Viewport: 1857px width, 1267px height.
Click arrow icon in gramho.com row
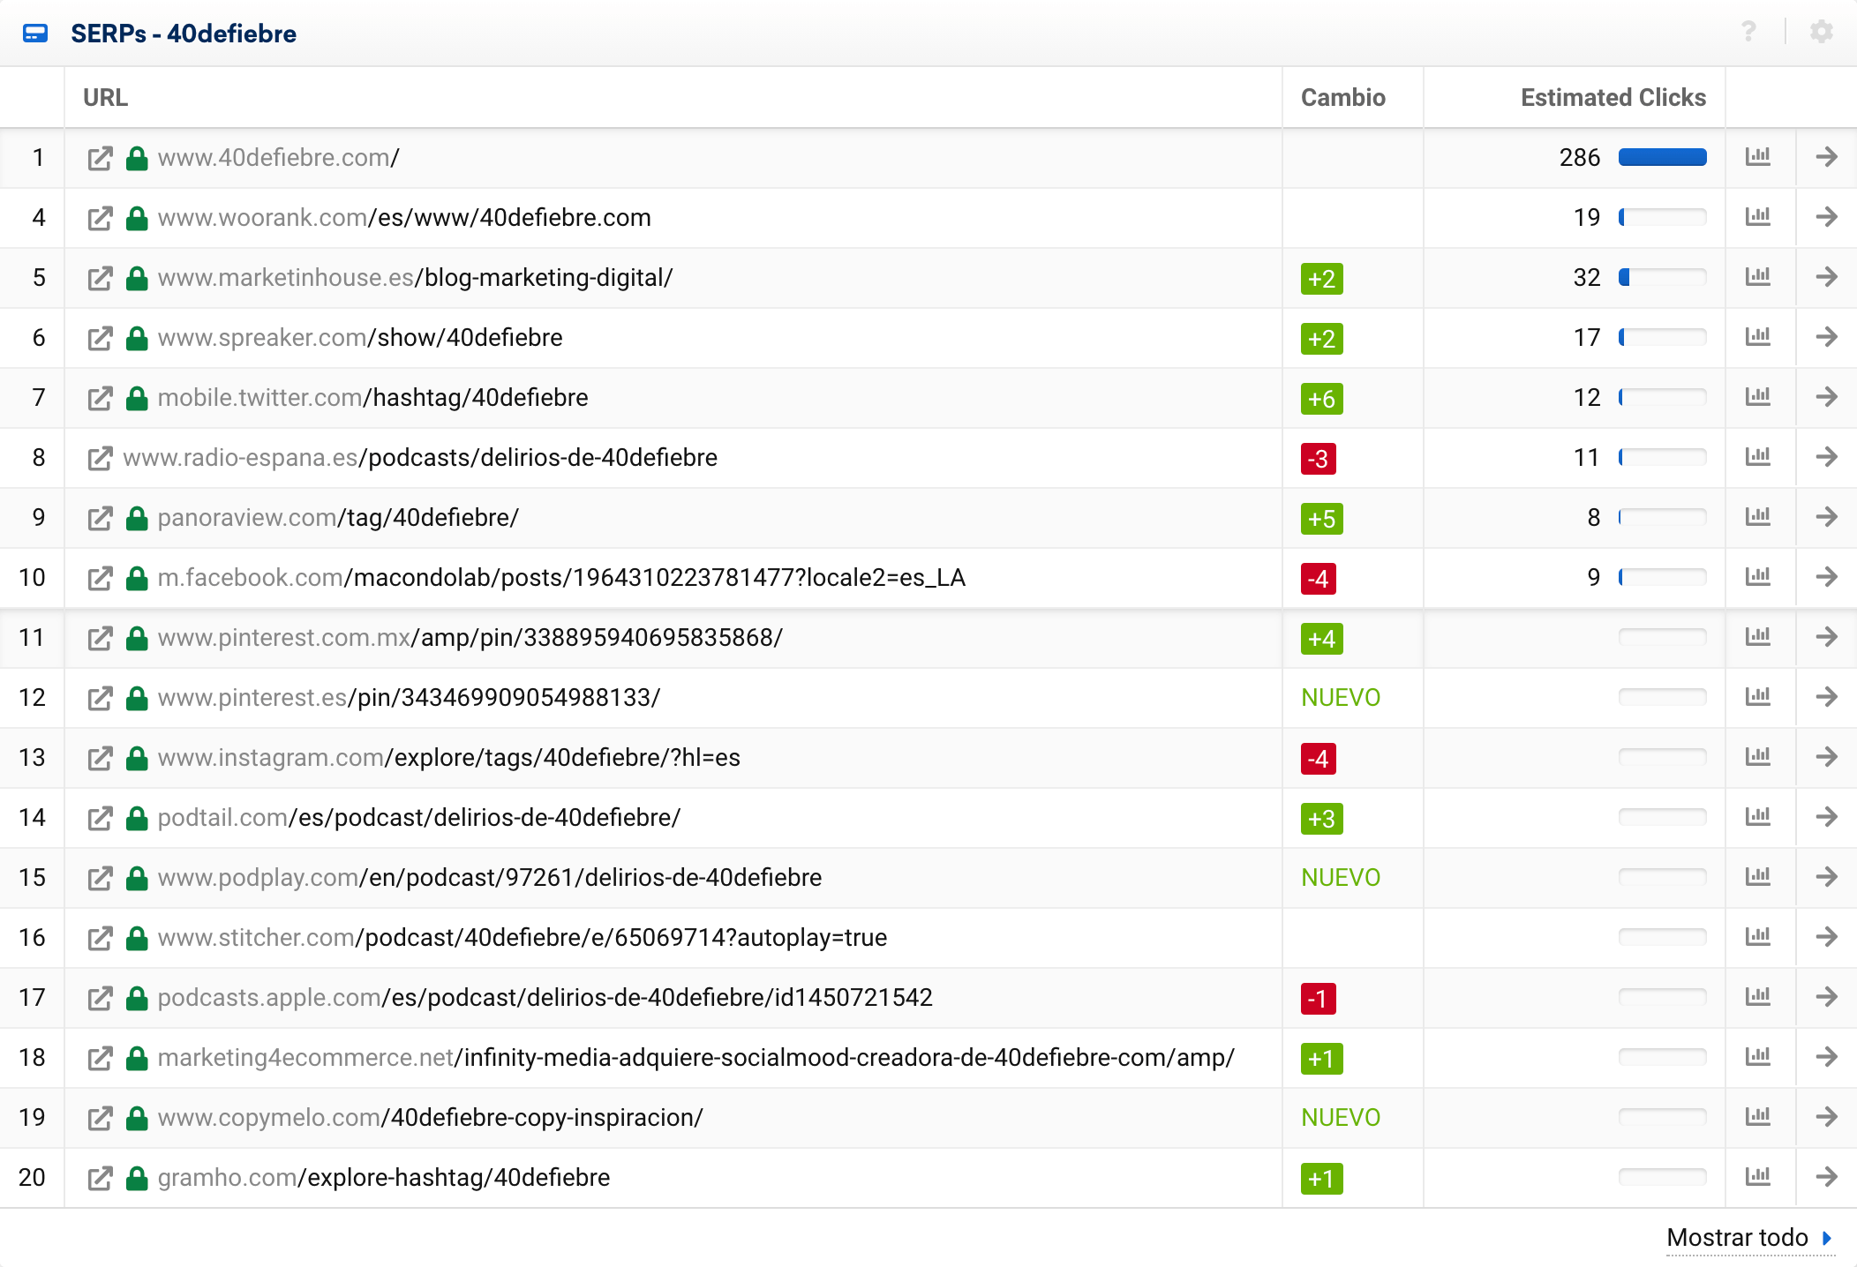point(1826,1177)
